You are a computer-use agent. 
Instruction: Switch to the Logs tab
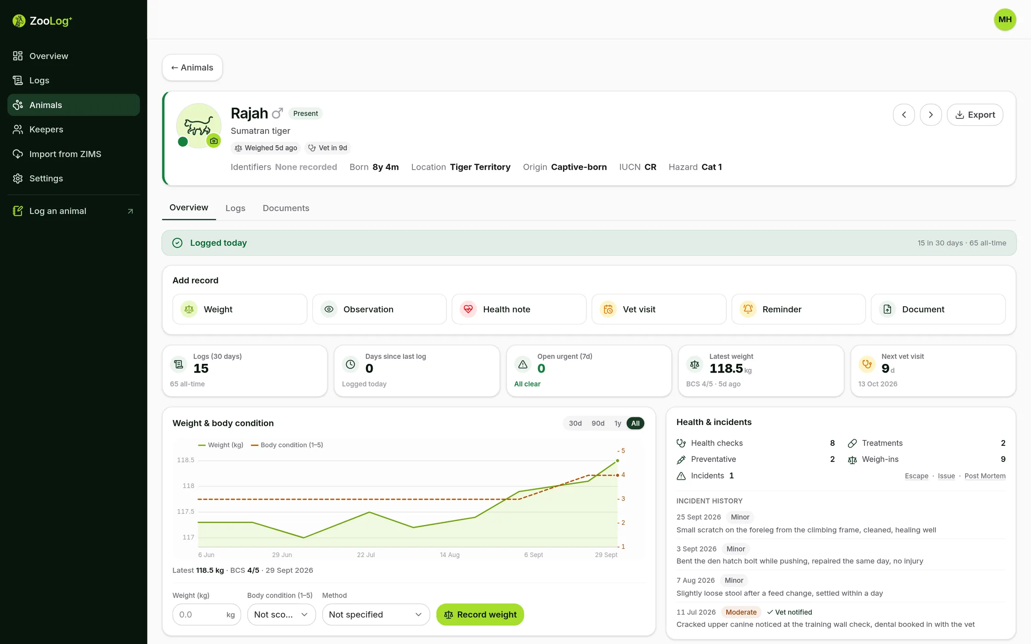[235, 208]
